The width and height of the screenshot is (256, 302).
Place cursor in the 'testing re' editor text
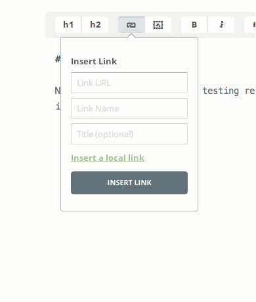(x=228, y=91)
